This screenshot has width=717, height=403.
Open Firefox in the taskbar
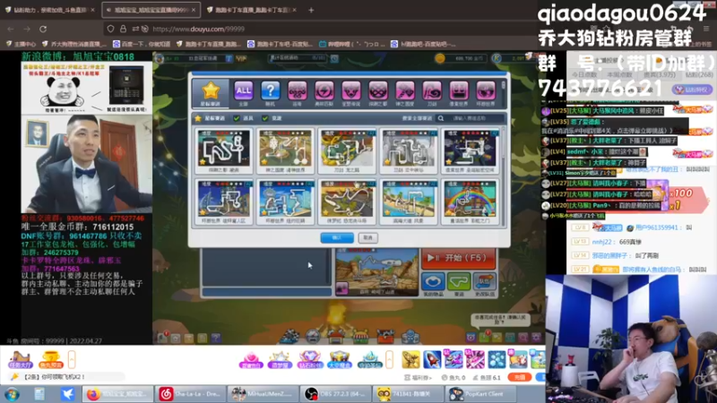(x=118, y=394)
